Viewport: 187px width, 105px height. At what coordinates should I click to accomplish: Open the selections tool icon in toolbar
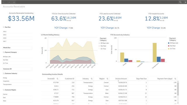[x=185, y=2]
